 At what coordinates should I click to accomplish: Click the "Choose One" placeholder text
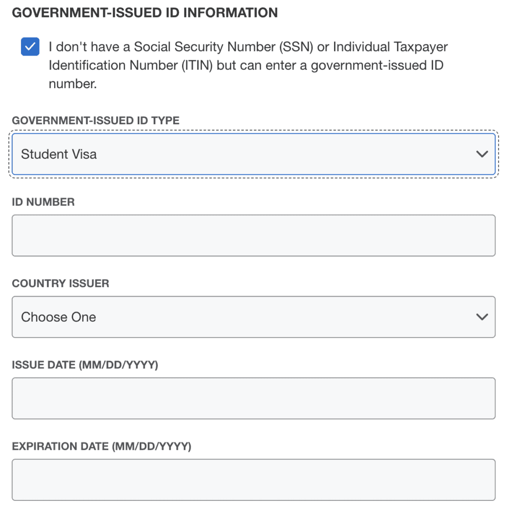[59, 317]
